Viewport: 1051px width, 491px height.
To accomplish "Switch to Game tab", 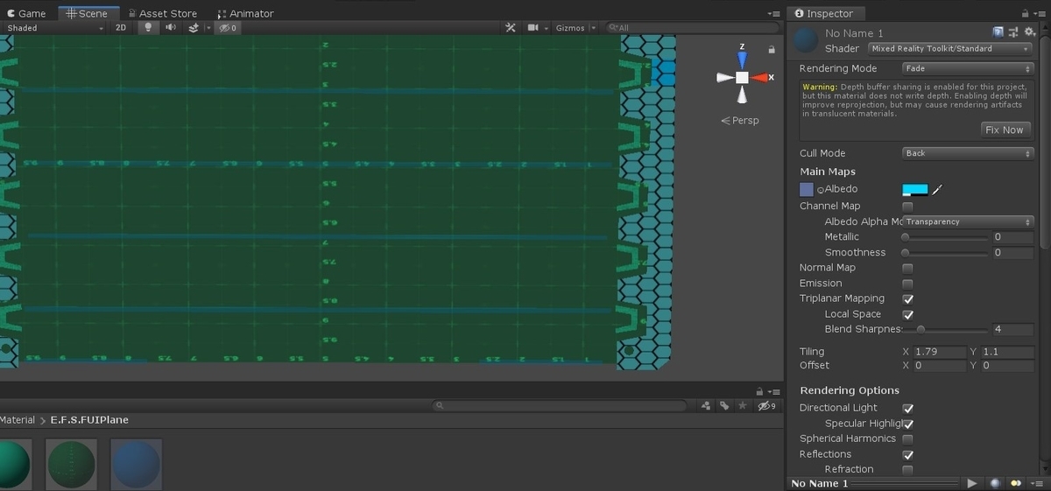I will click(x=26, y=13).
